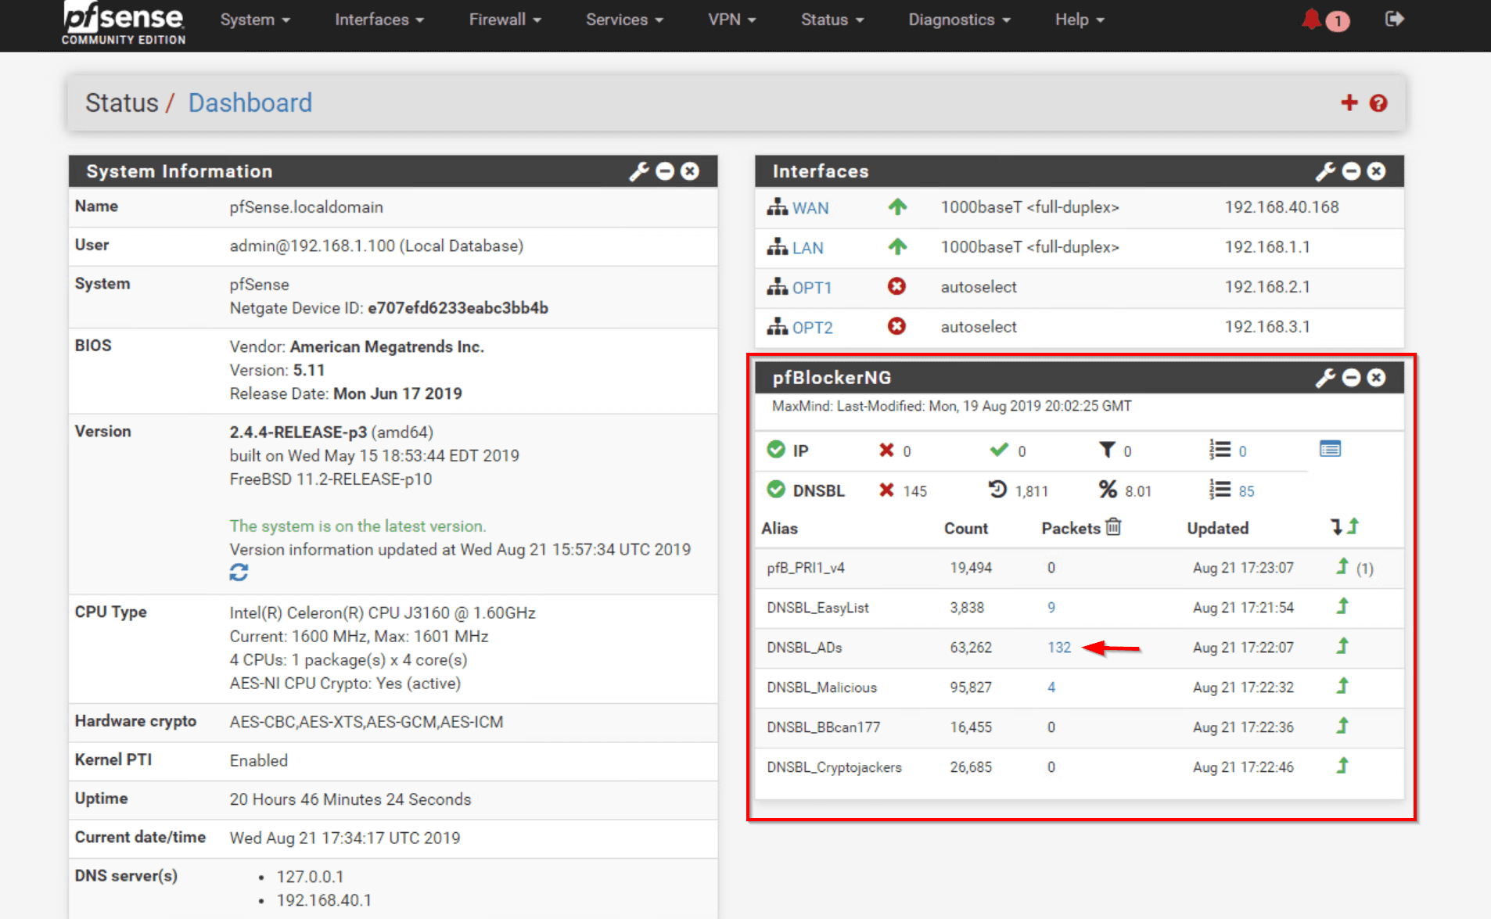Open the Dashboard breadcrumb link
The height and width of the screenshot is (919, 1491).
250,102
